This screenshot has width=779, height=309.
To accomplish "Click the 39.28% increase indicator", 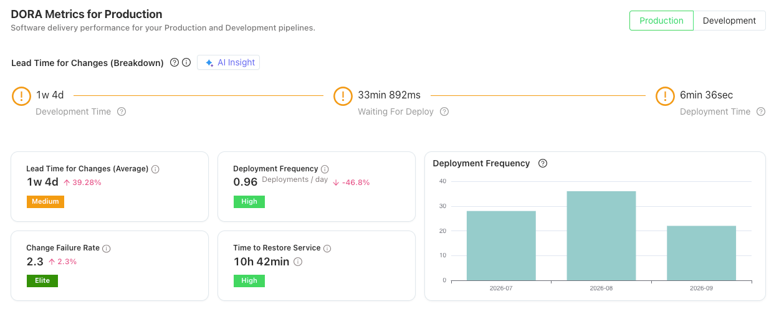I will pos(82,183).
